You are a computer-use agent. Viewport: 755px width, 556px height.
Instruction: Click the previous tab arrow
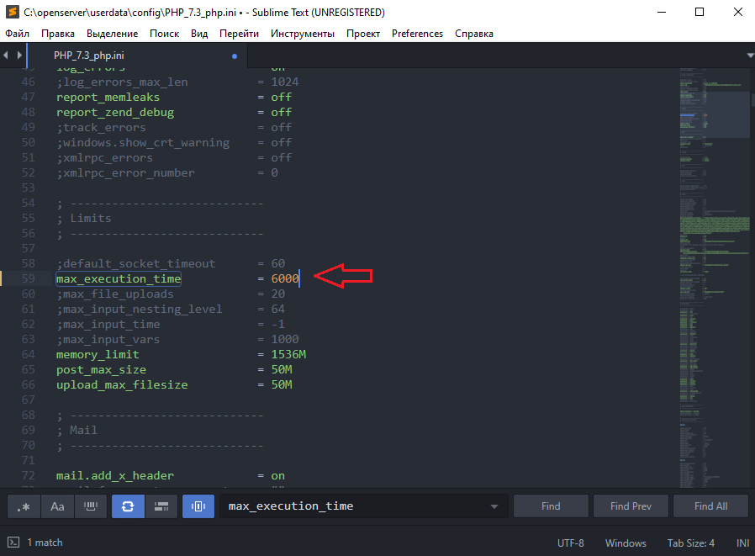[x=7, y=56]
